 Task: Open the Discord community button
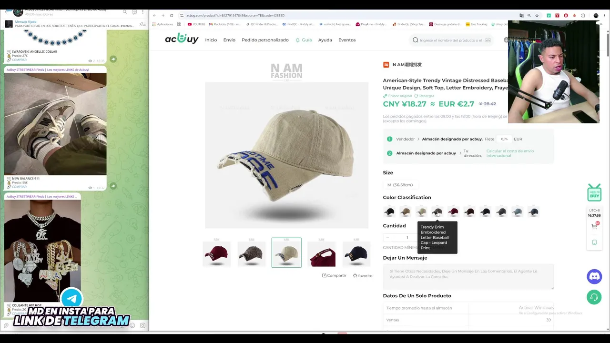pos(594,276)
